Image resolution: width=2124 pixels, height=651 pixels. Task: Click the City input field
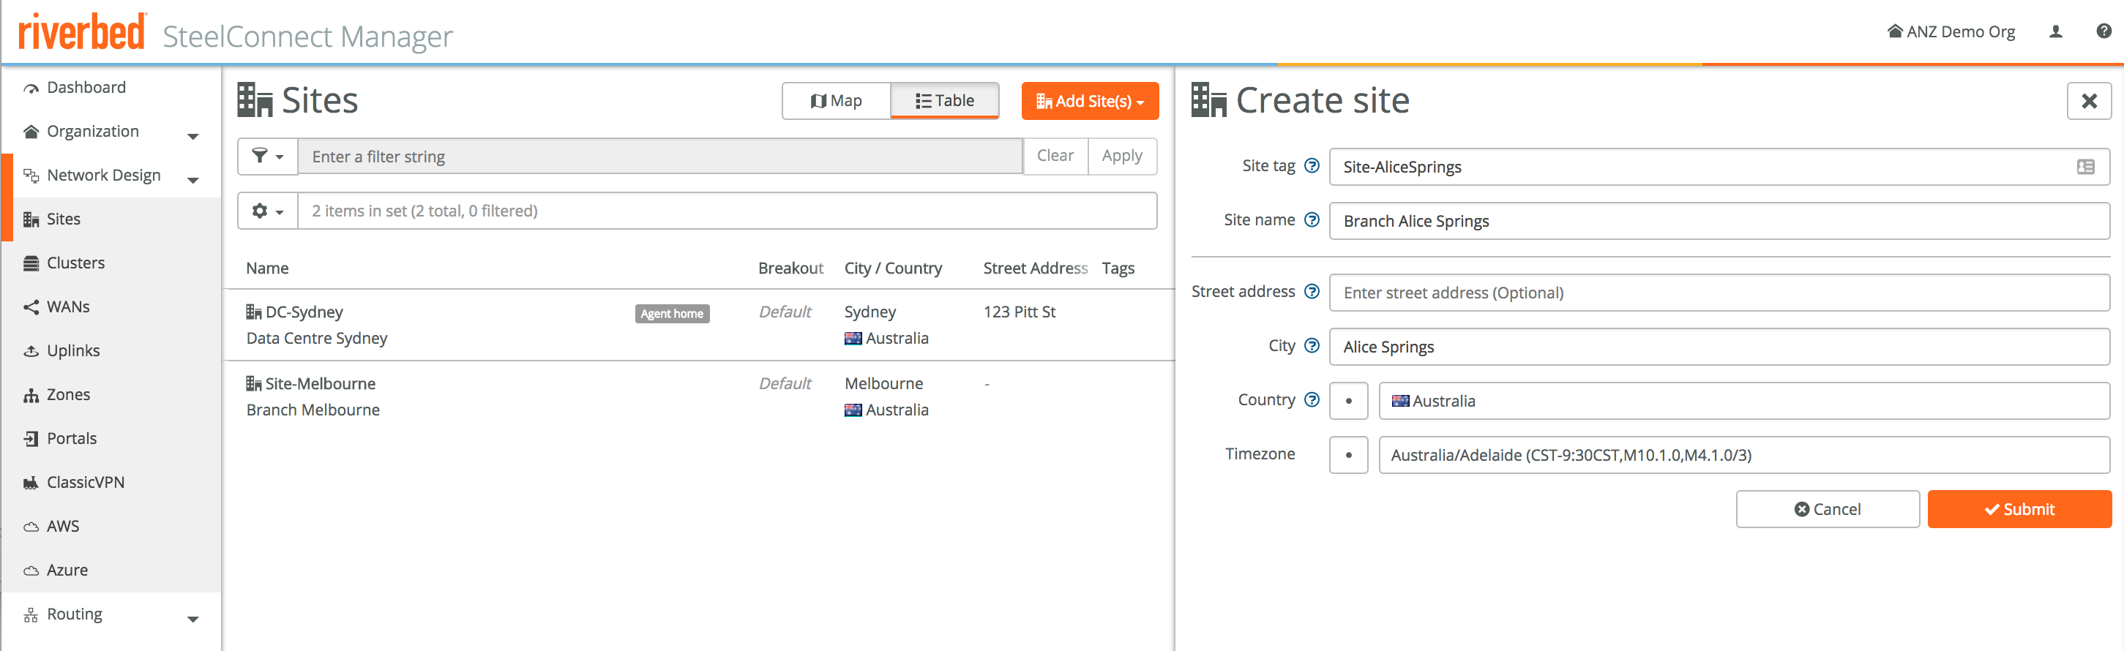coord(1719,347)
